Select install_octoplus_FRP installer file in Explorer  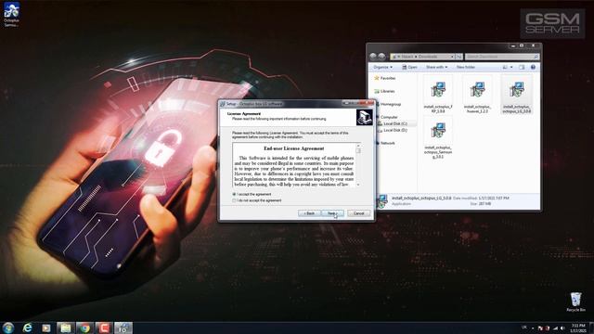point(438,95)
